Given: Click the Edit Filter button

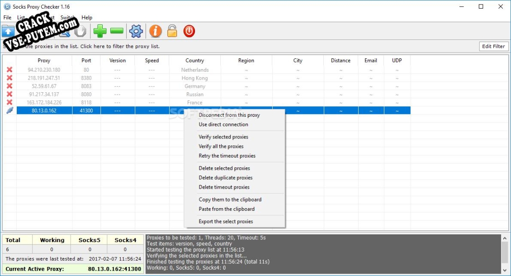Looking at the screenshot, I should click(x=493, y=46).
